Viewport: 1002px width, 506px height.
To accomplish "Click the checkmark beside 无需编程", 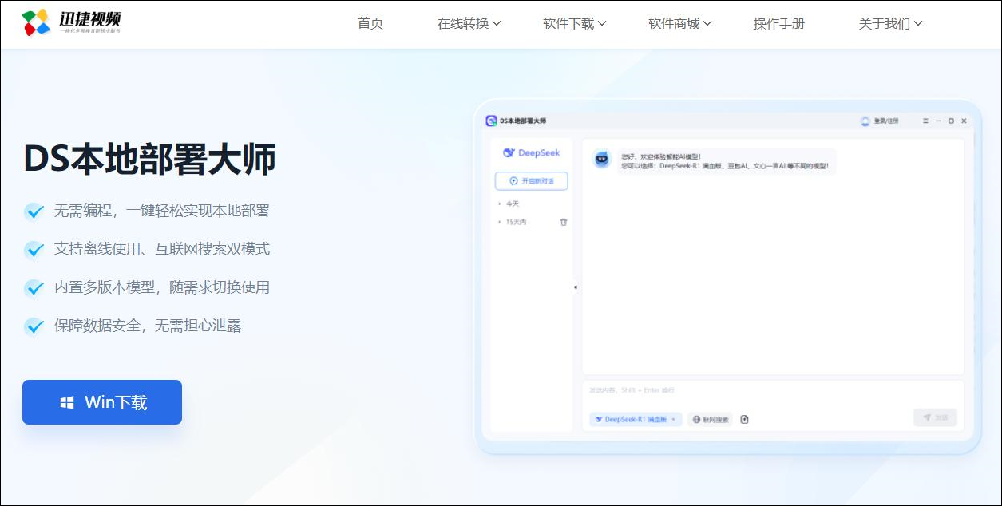I will 34,211.
